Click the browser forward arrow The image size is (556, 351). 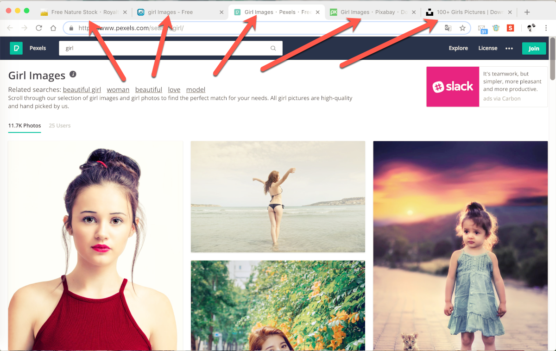[x=25, y=28]
